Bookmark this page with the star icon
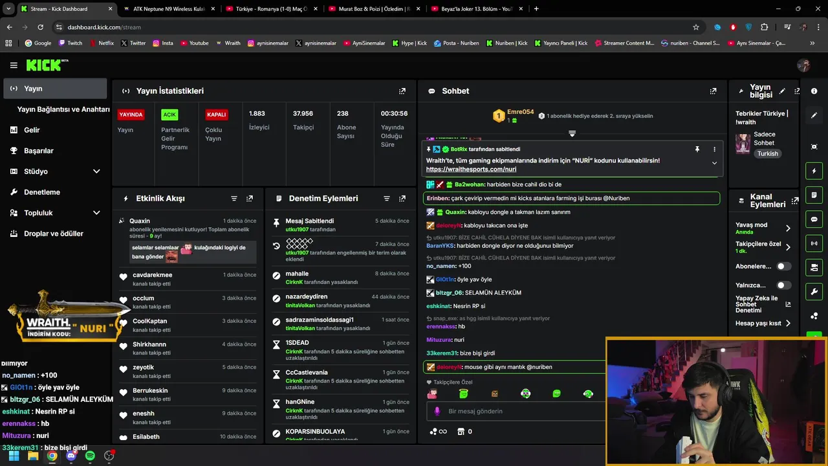Viewport: 828px width, 466px height. [x=696, y=27]
